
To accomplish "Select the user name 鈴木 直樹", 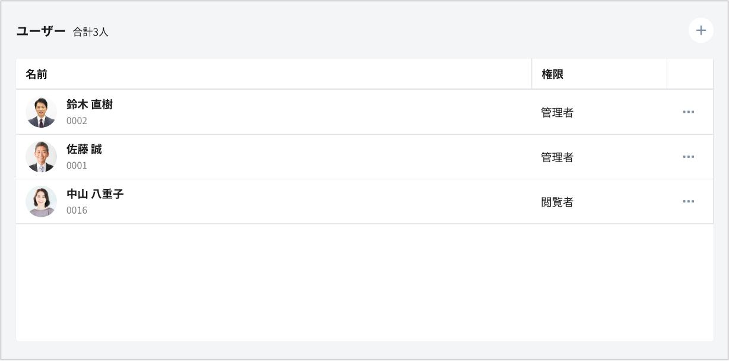I will pyautogui.click(x=90, y=104).
